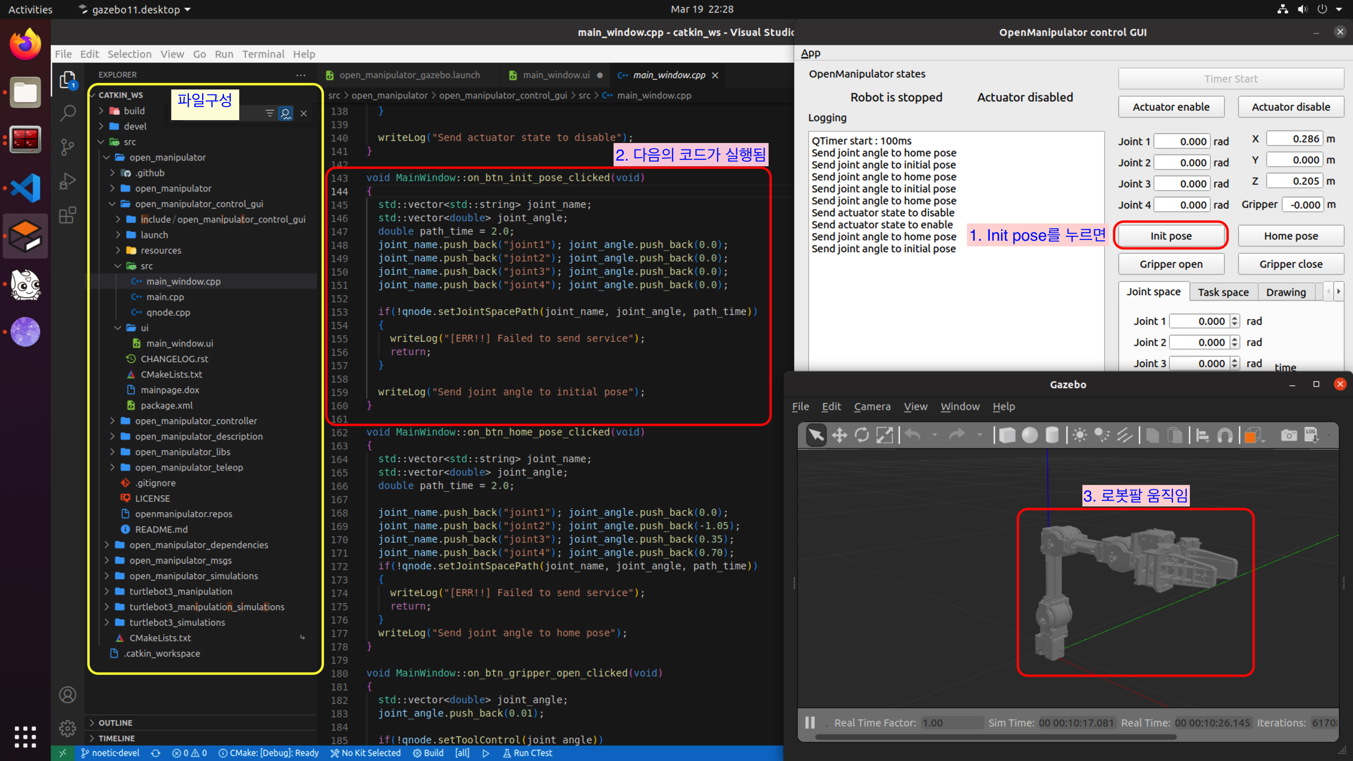Insert a sphere shape in Gazebo
Image resolution: width=1353 pixels, height=761 pixels.
(1030, 435)
